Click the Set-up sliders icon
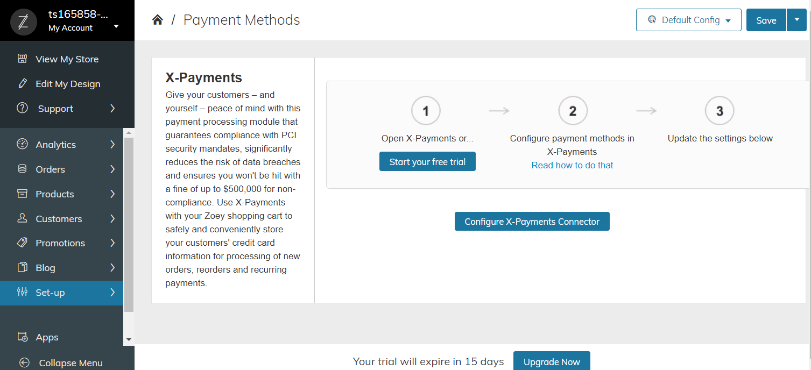 [22, 292]
